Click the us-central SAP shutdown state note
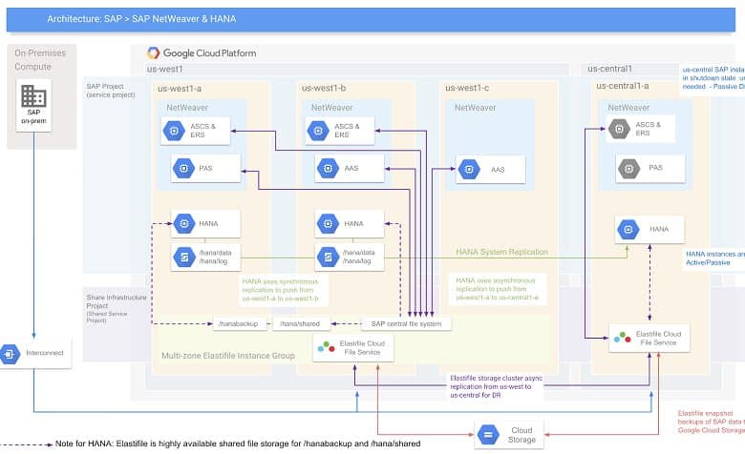 click(713, 78)
